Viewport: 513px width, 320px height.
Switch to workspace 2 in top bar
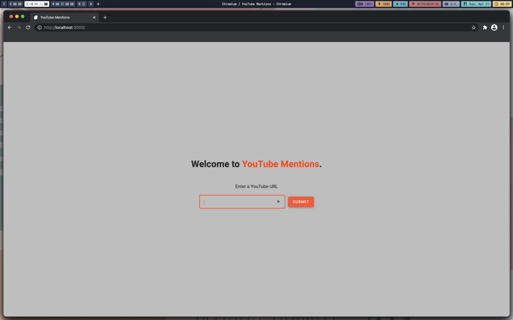[16, 4]
